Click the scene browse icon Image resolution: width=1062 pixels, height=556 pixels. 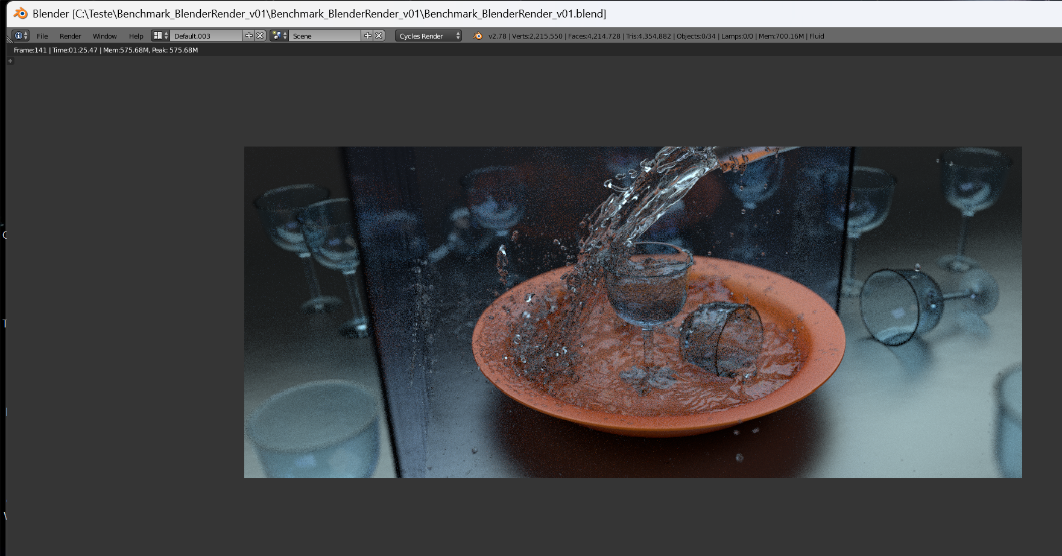click(279, 36)
